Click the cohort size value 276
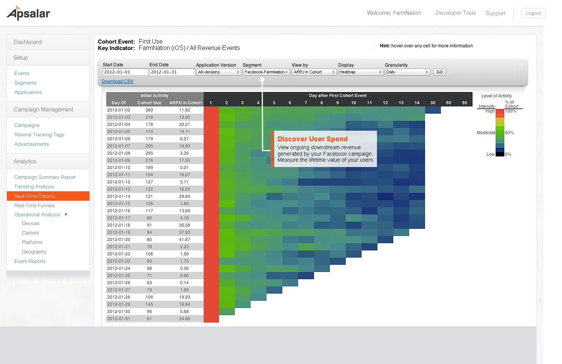 pos(149,161)
